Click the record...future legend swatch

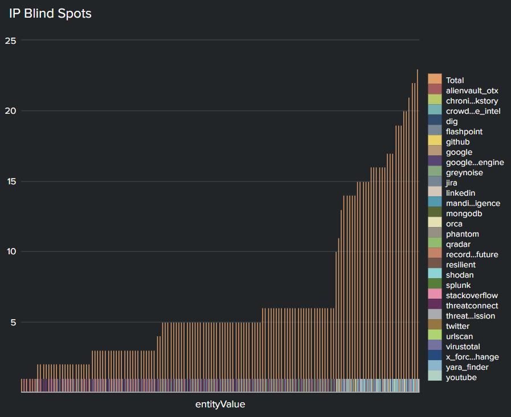435,253
